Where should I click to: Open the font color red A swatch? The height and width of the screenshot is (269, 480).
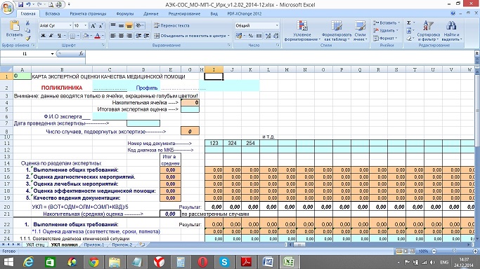point(98,36)
